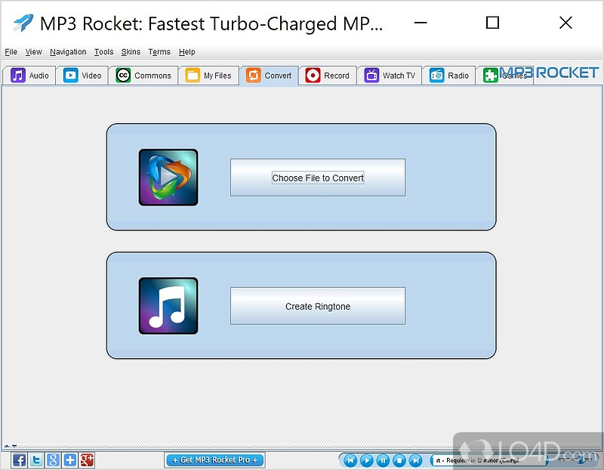Click the blue Google search icon
Screen dimensions: 604x470
pyautogui.click(x=53, y=460)
